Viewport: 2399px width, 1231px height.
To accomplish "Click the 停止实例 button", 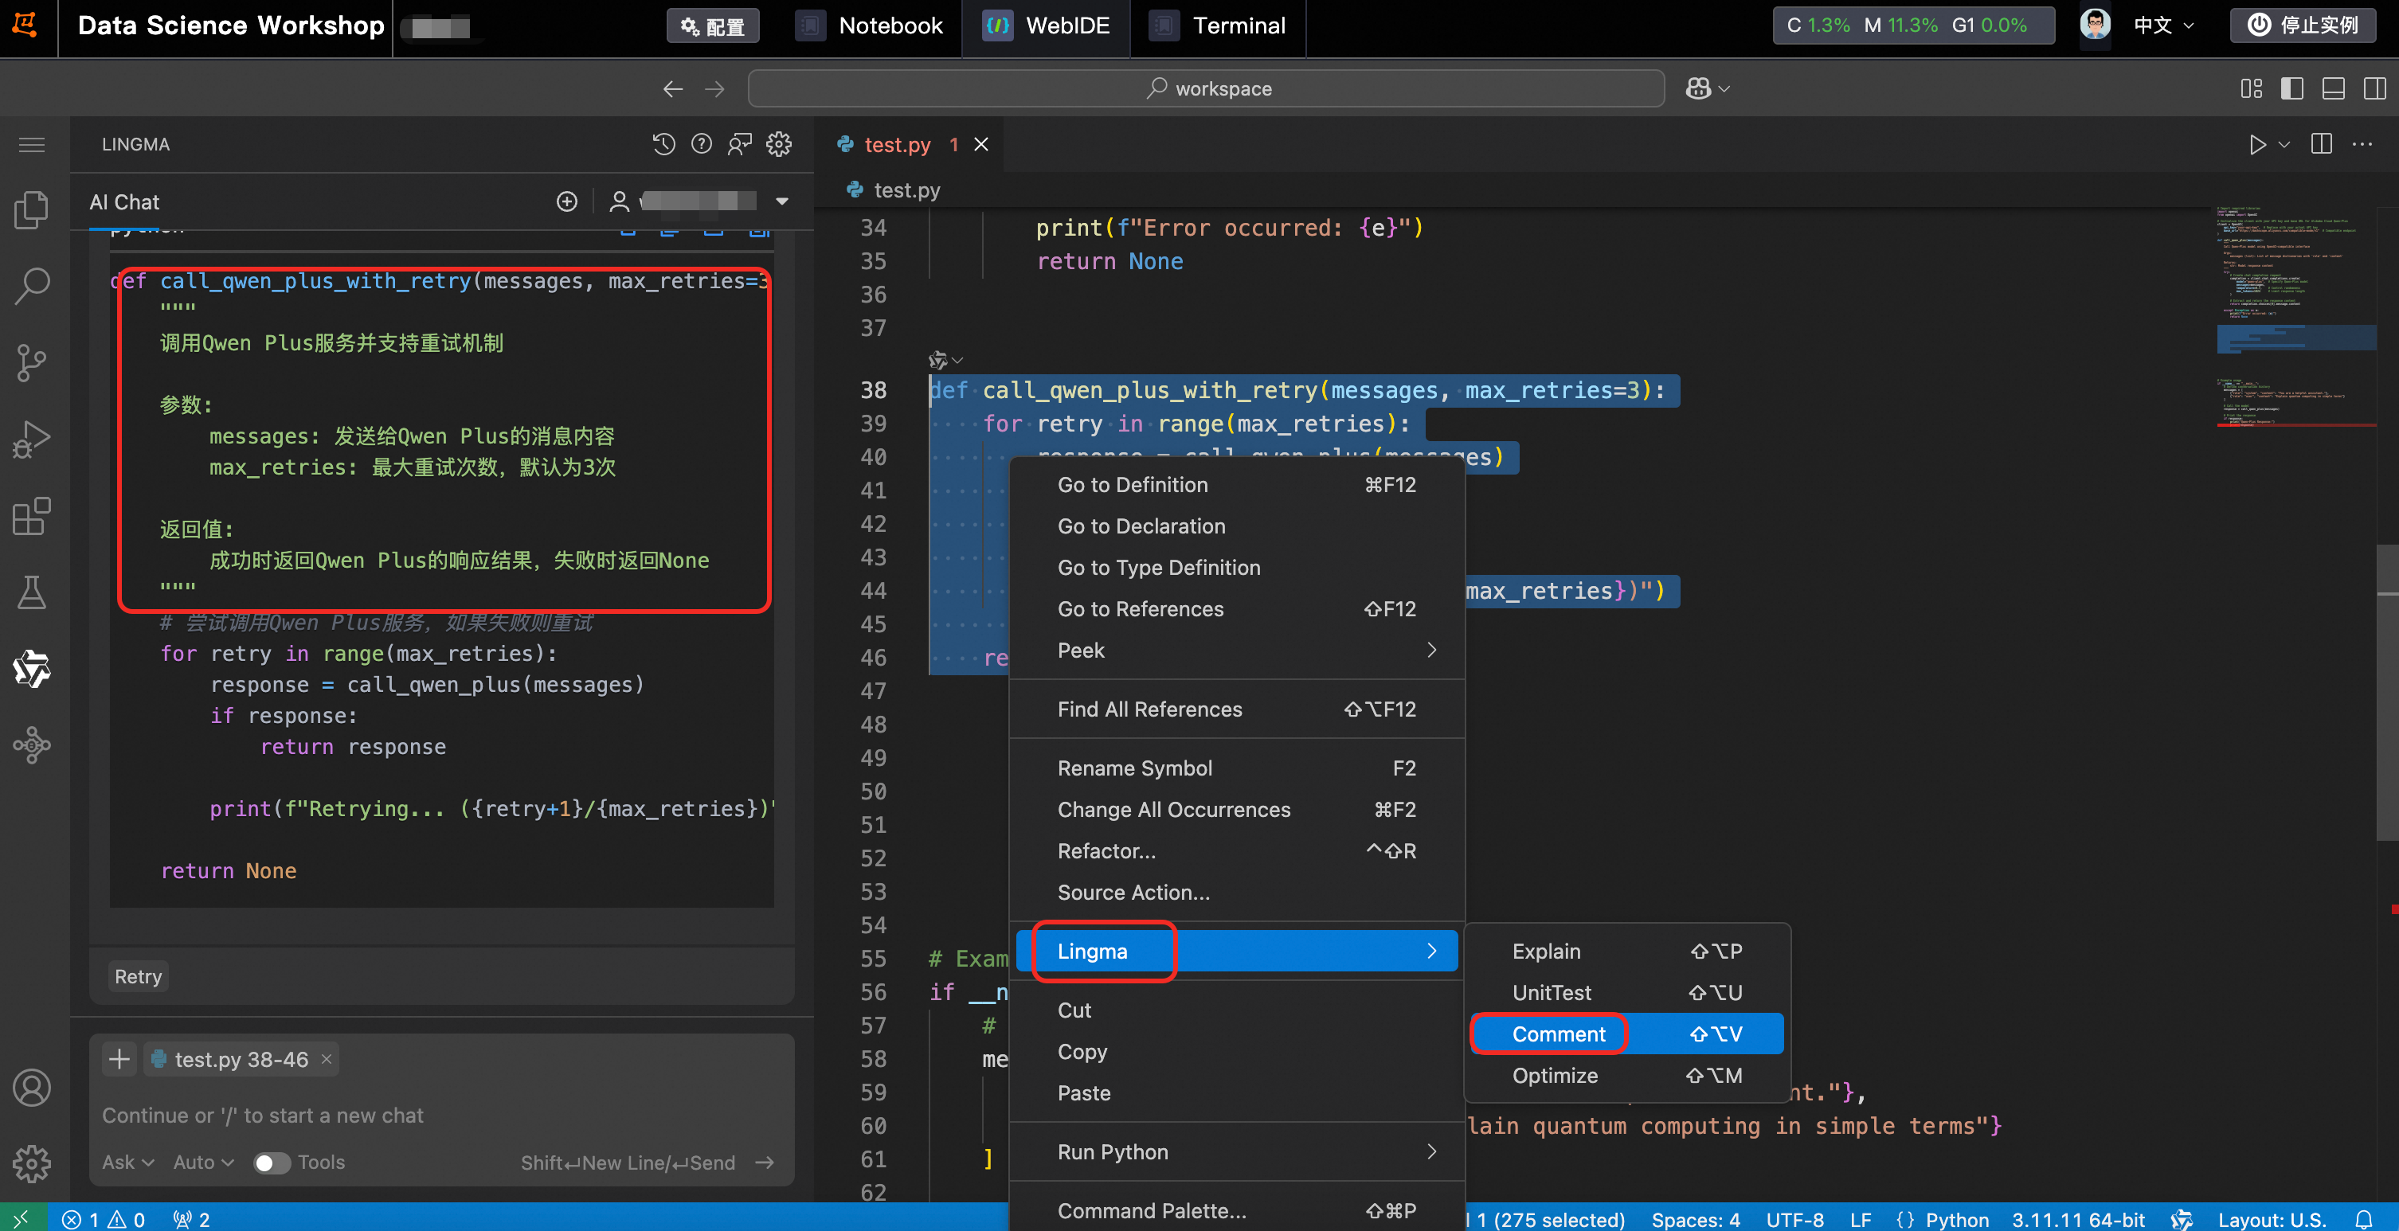I will 2303,25.
